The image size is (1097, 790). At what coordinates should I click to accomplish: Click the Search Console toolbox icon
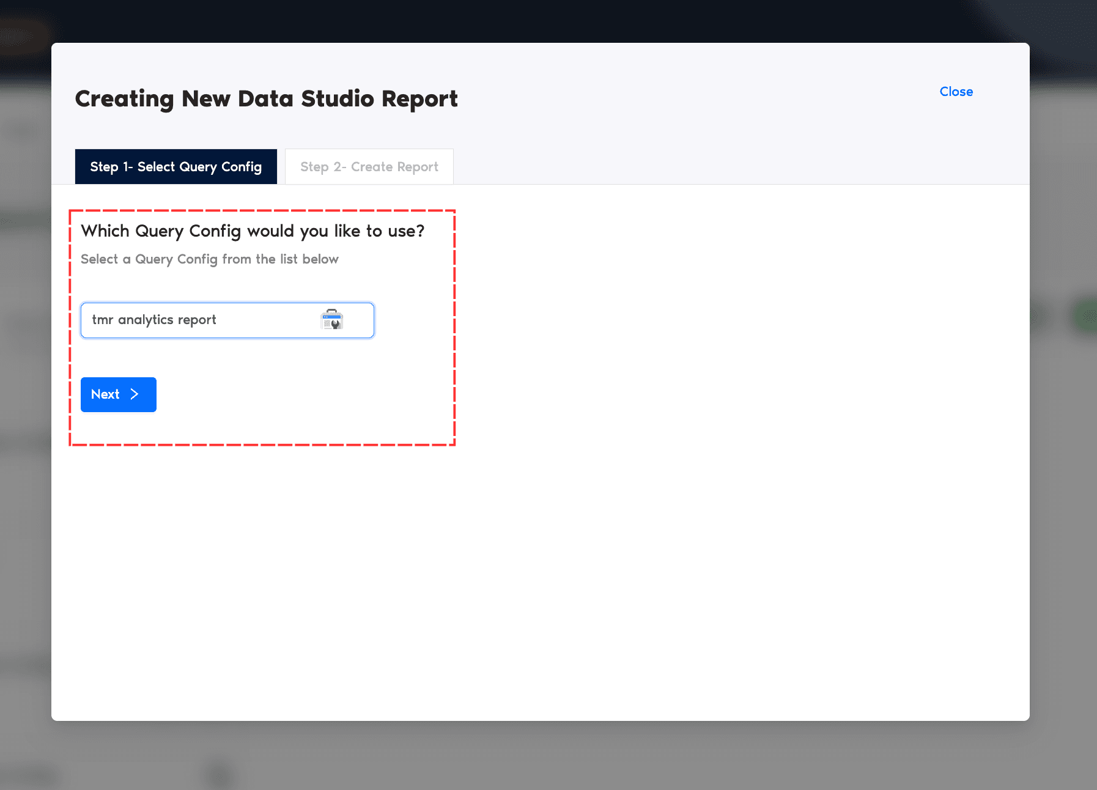coord(332,319)
